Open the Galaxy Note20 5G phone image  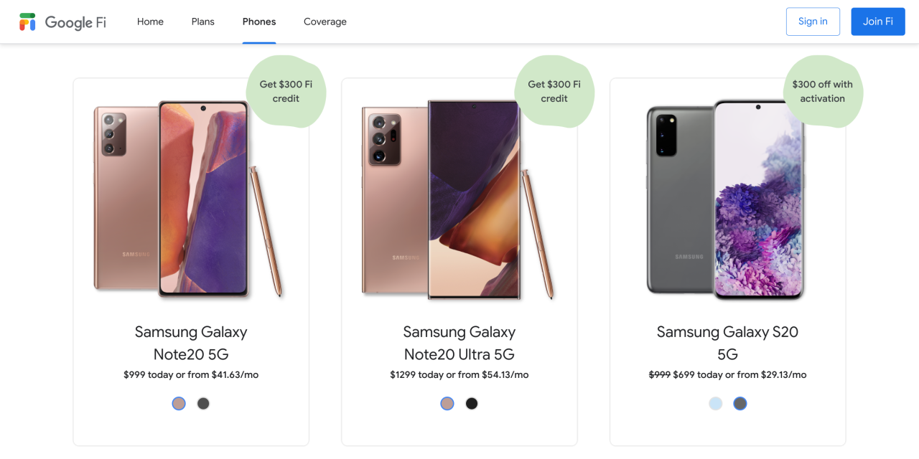click(x=188, y=199)
